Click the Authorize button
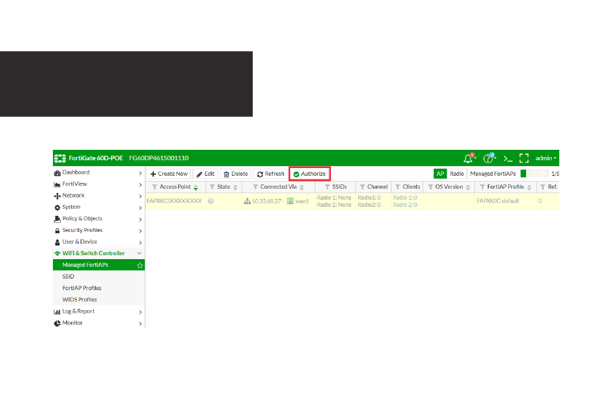 click(310, 174)
